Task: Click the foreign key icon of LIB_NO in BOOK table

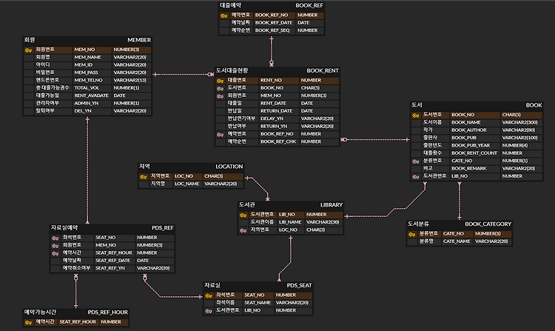Action: tap(416, 177)
